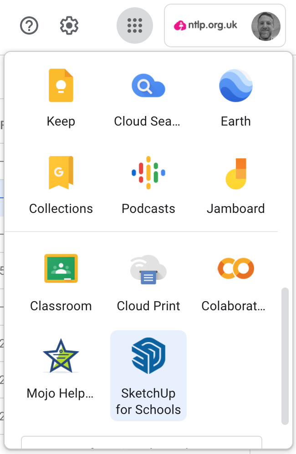Close the Google apps grid launcher
The width and height of the screenshot is (296, 454).
tap(134, 25)
